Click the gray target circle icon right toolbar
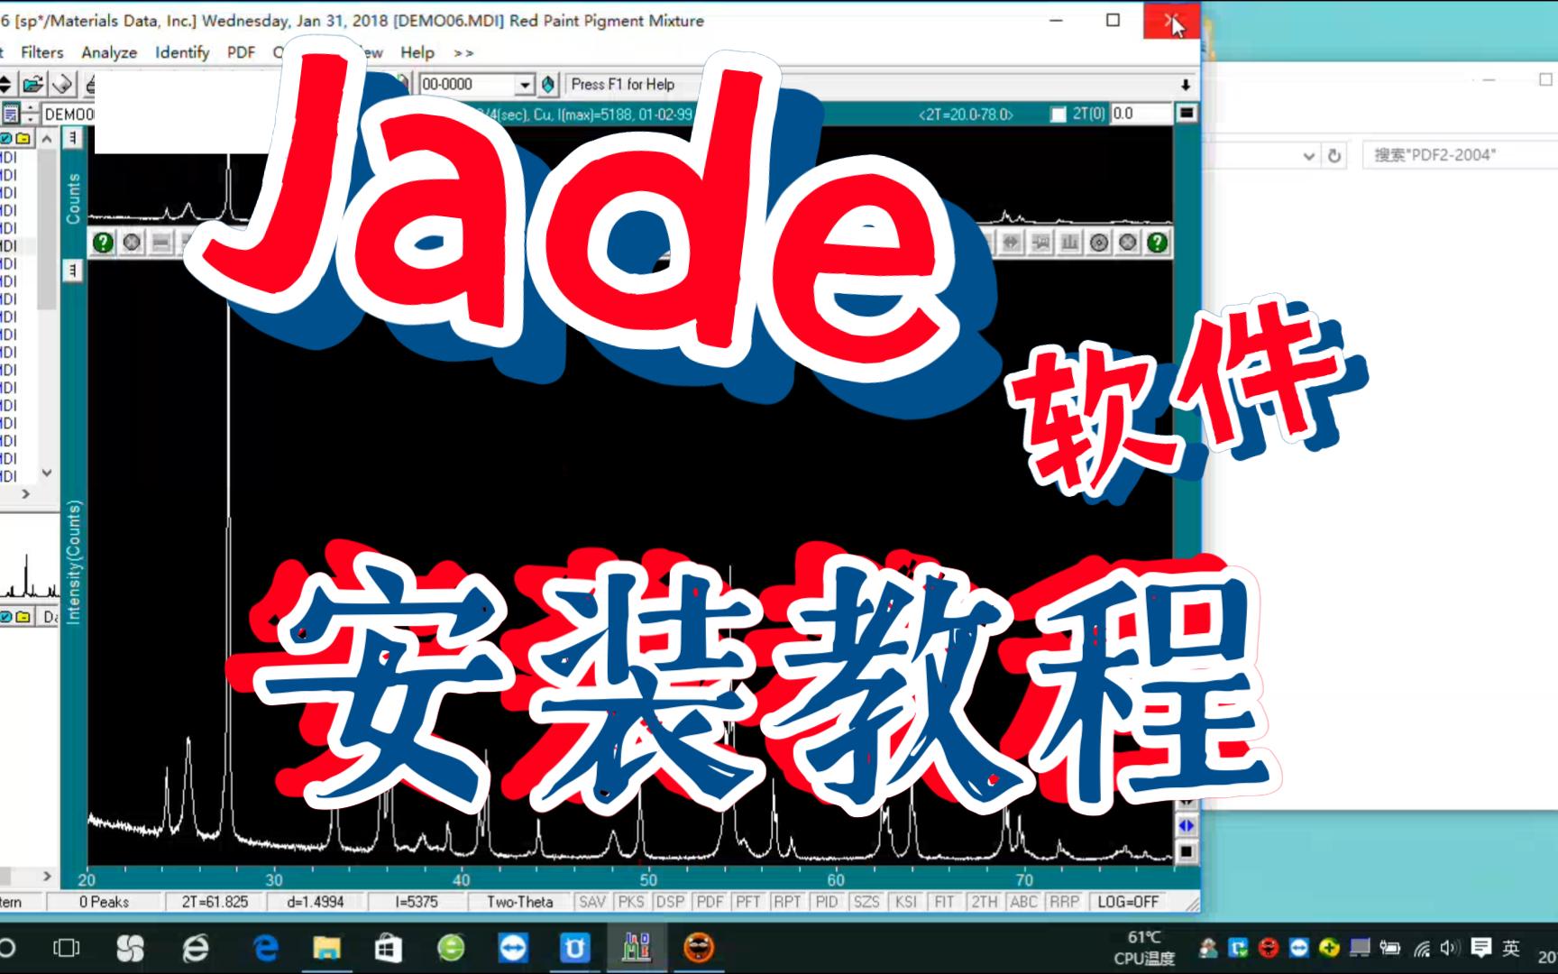1558x974 pixels. [x=1099, y=243]
